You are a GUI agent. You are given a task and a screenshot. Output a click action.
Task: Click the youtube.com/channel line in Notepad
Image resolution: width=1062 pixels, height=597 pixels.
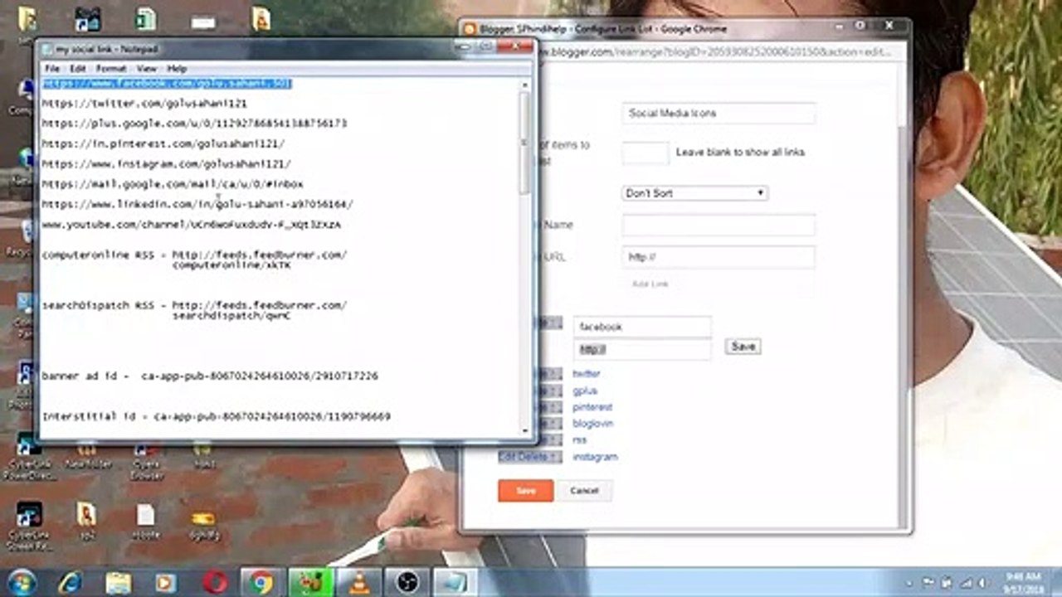192,225
